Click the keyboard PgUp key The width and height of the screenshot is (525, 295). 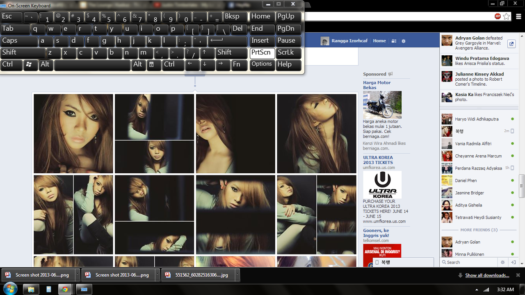[289, 17]
